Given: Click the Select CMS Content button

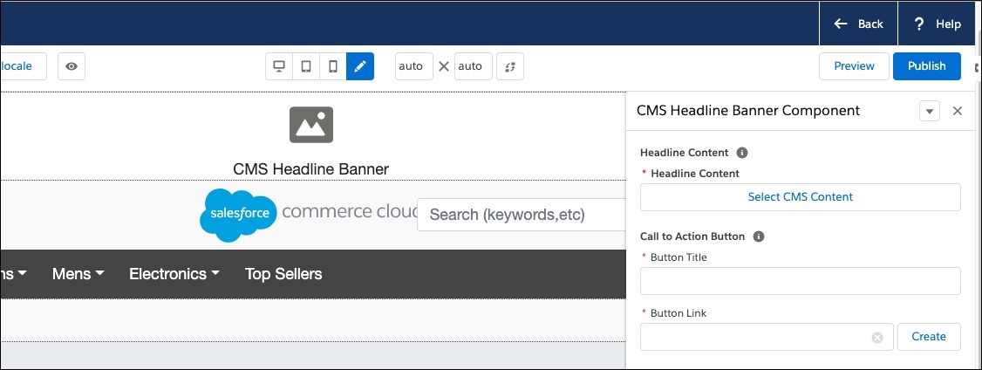Looking at the screenshot, I should (x=801, y=197).
